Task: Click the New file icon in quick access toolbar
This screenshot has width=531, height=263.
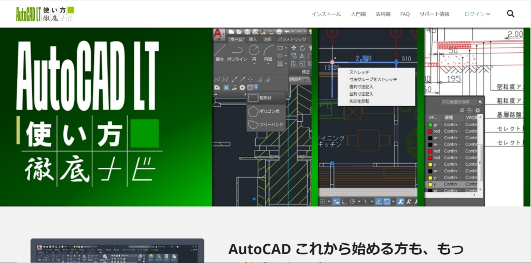Action: pyautogui.click(x=231, y=32)
